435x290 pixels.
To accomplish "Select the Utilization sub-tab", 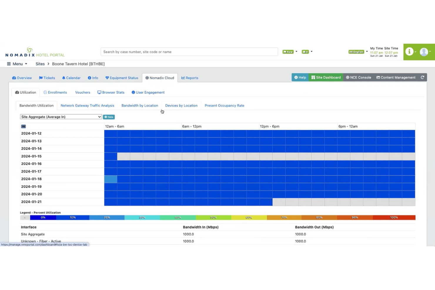I will 26,92.
